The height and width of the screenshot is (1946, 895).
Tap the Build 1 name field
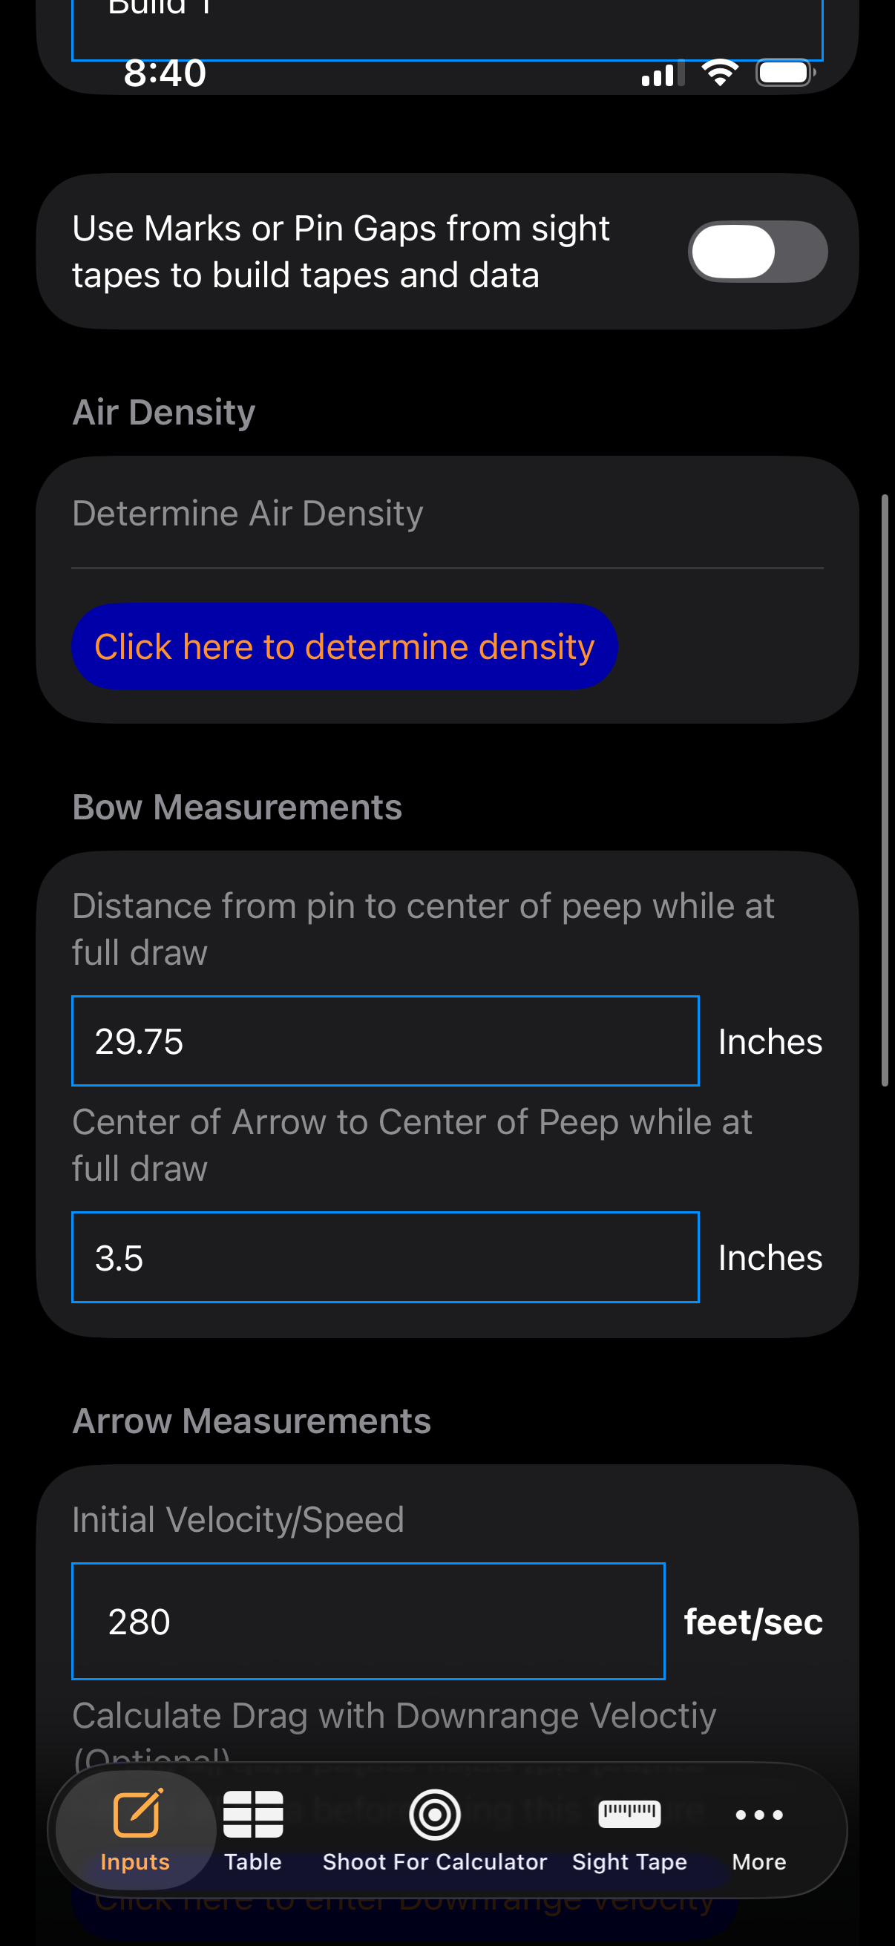tap(446, 27)
